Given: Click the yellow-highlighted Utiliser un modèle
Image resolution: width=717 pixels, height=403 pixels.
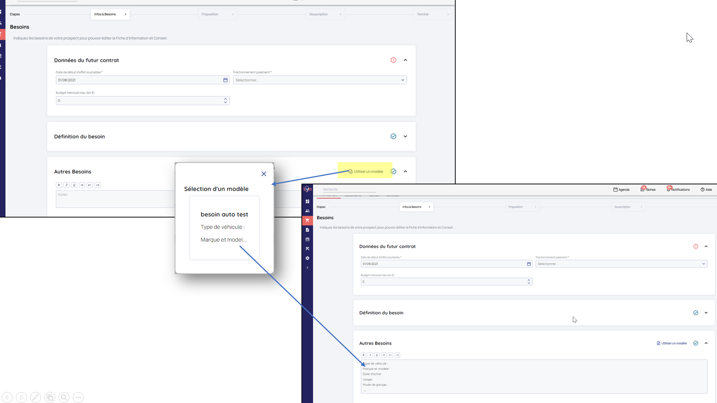Looking at the screenshot, I should pyautogui.click(x=365, y=172).
